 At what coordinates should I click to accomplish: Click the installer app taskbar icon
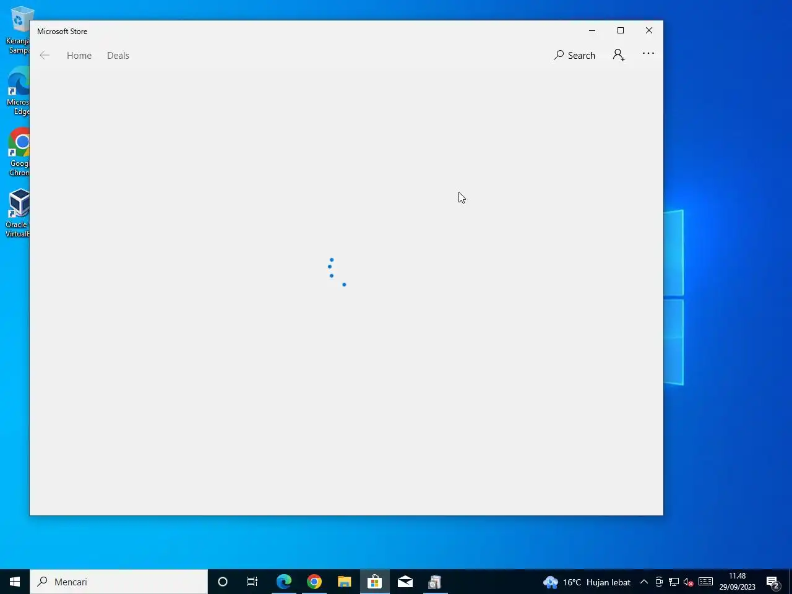pyautogui.click(x=435, y=582)
